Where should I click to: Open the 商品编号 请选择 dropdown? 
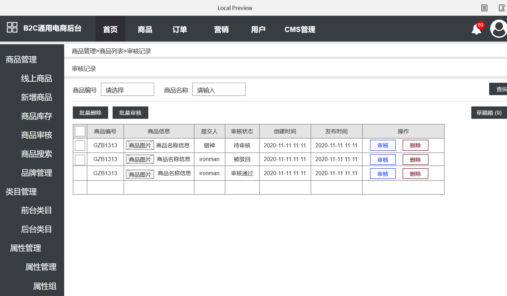pos(127,89)
